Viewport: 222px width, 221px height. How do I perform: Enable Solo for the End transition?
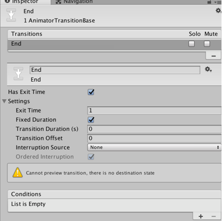click(192, 44)
